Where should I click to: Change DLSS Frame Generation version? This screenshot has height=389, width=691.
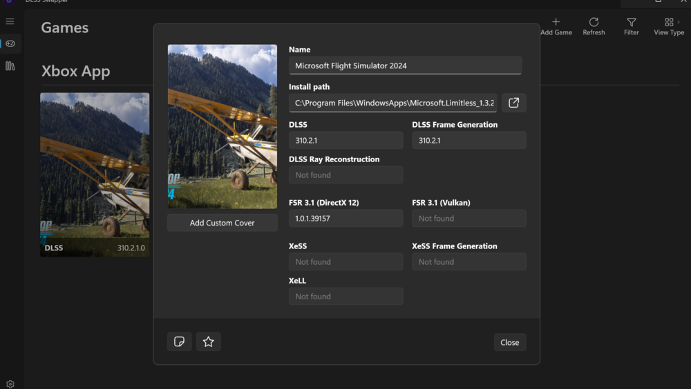pos(468,141)
